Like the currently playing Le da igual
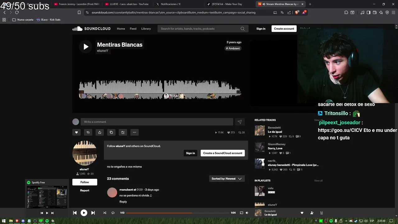 coord(302,213)
